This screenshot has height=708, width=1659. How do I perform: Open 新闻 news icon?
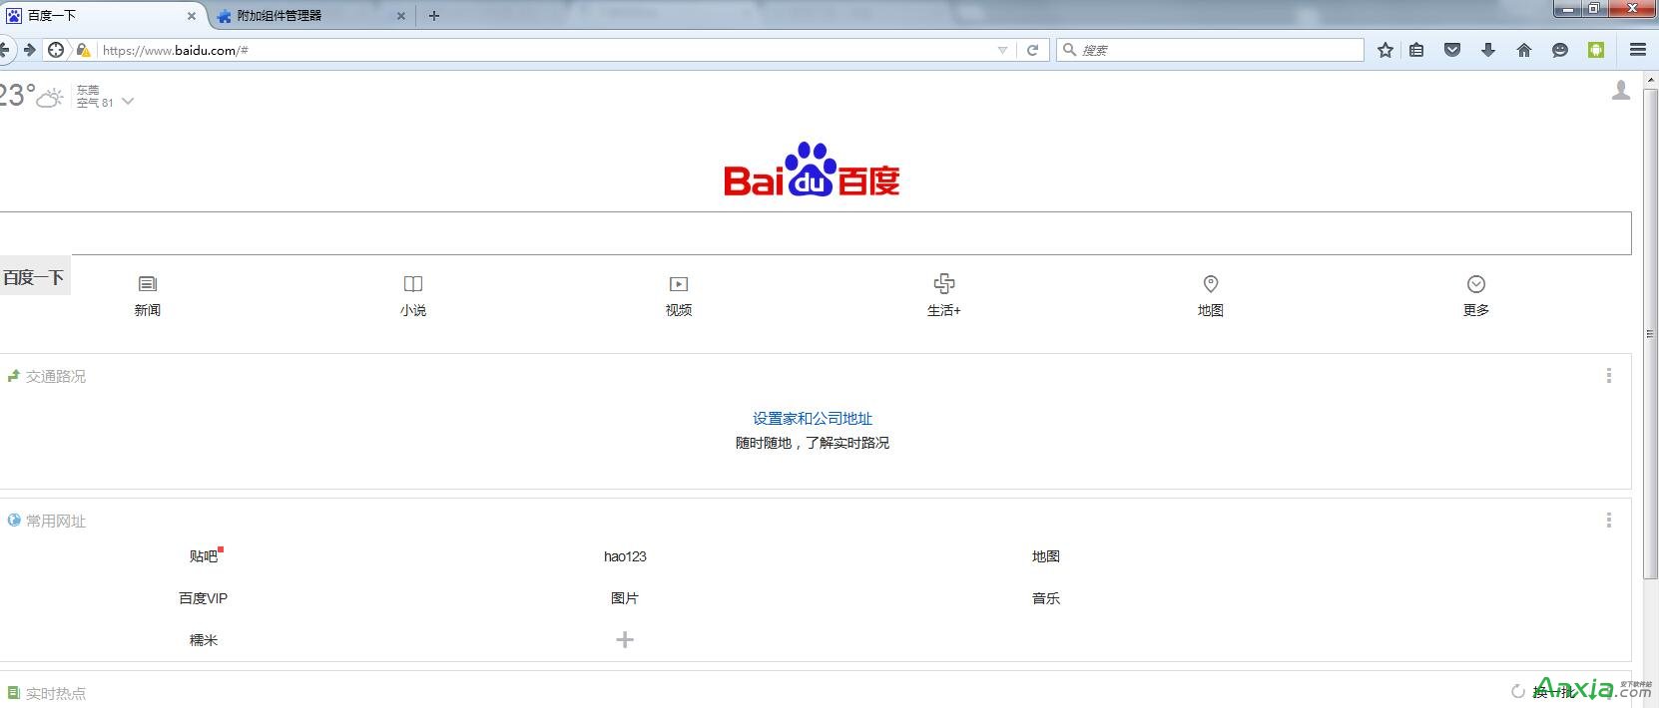pos(148,284)
